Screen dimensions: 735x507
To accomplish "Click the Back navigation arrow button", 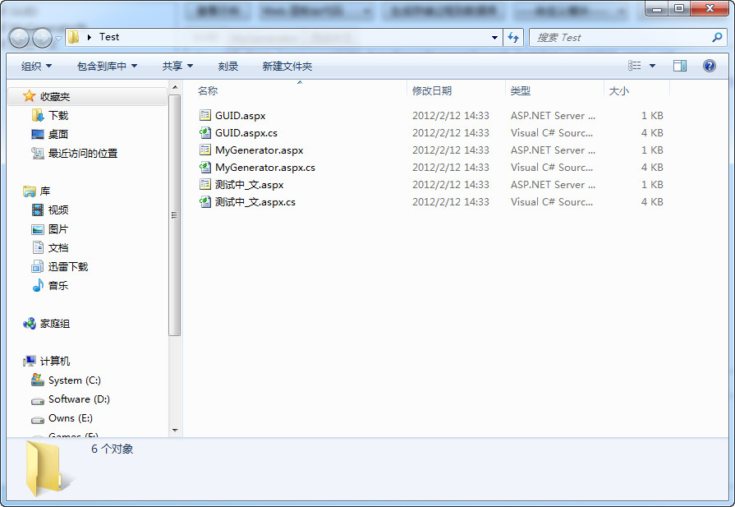I will coord(19,38).
